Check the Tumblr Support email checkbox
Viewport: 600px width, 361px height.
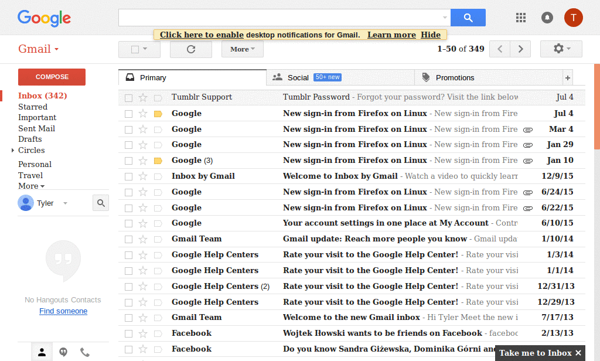tap(128, 97)
